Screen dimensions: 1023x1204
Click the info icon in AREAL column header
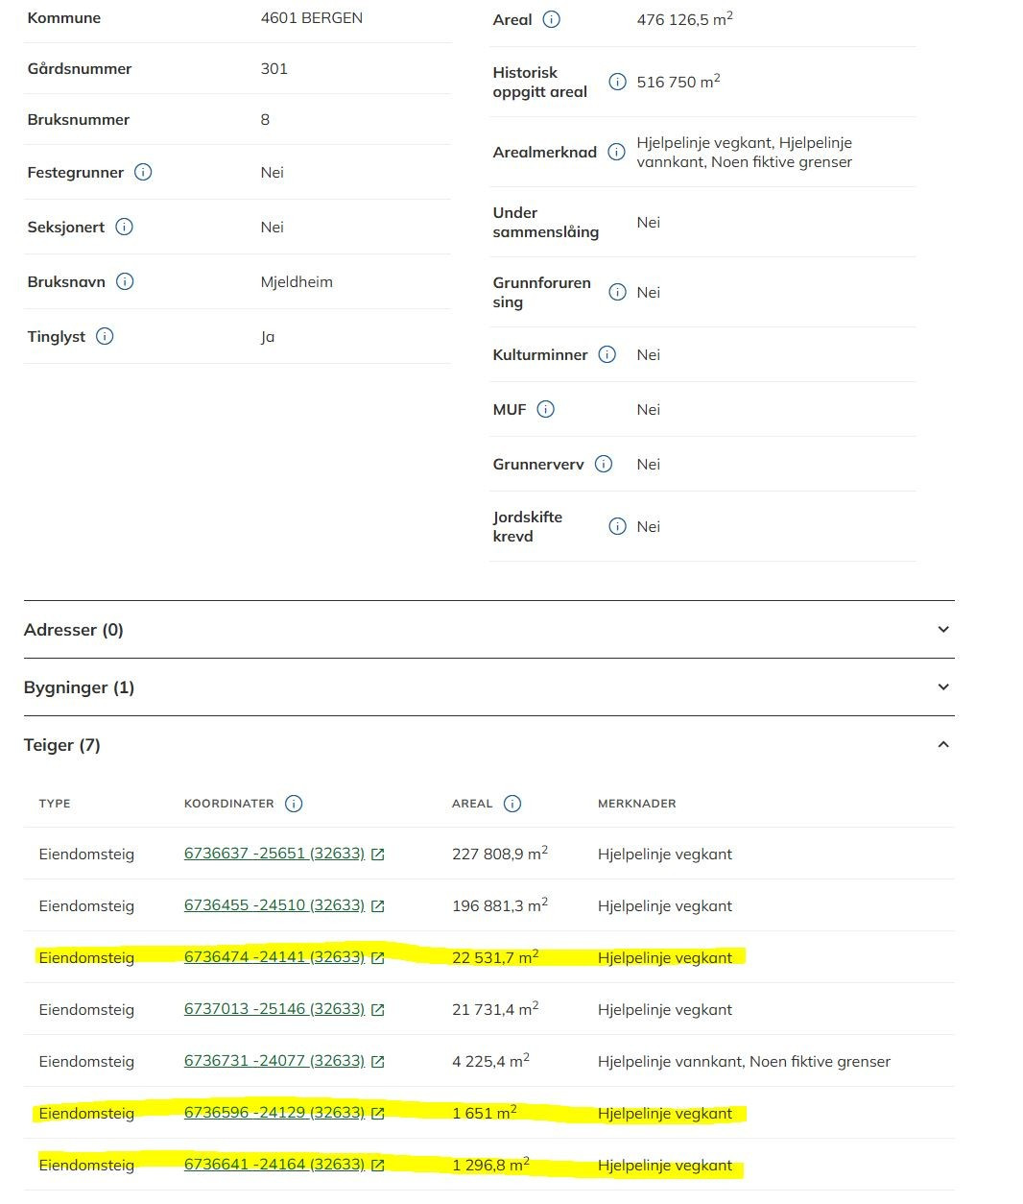click(x=512, y=804)
